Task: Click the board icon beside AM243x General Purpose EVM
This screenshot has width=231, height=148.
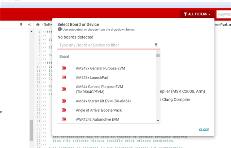Action: click(64, 68)
